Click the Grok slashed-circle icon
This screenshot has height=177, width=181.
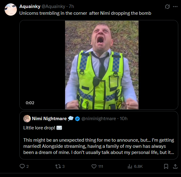tap(167, 6)
